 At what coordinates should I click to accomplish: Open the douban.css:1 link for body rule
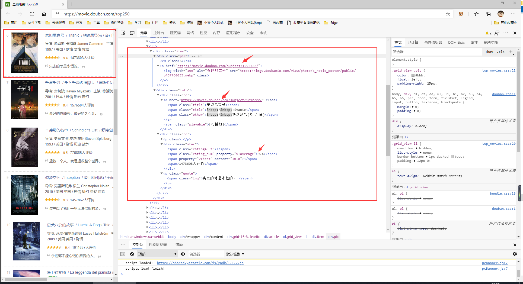click(x=504, y=94)
